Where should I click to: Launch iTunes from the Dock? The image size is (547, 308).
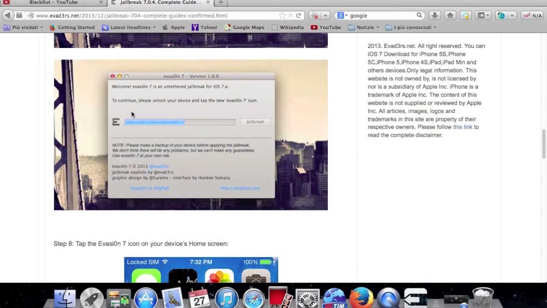point(226,298)
